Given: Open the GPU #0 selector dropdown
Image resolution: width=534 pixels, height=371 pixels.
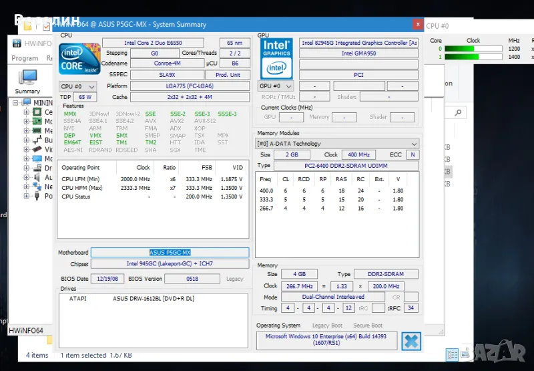Looking at the screenshot, I should tap(276, 86).
